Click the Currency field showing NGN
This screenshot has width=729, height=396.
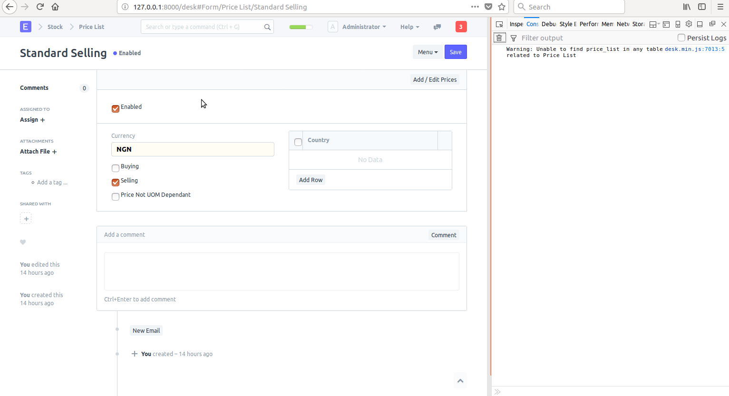click(193, 149)
